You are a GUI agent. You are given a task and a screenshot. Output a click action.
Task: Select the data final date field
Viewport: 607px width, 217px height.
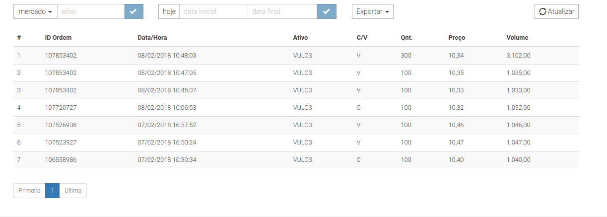(x=282, y=11)
